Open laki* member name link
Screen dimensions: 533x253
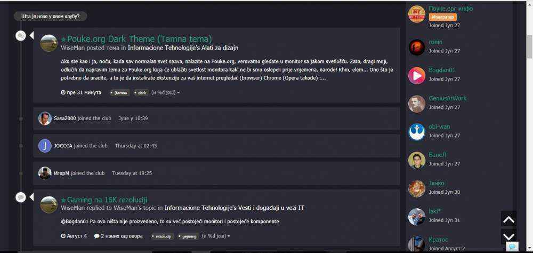pyautogui.click(x=435, y=211)
